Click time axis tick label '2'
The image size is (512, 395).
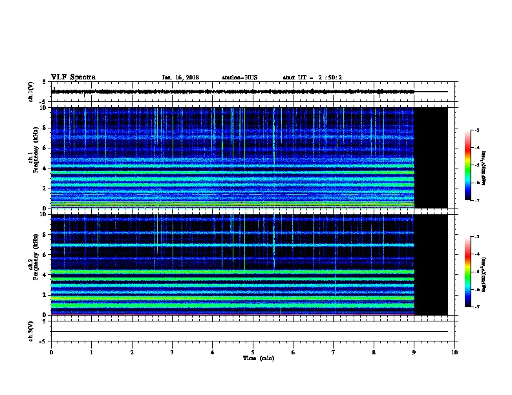click(132, 352)
